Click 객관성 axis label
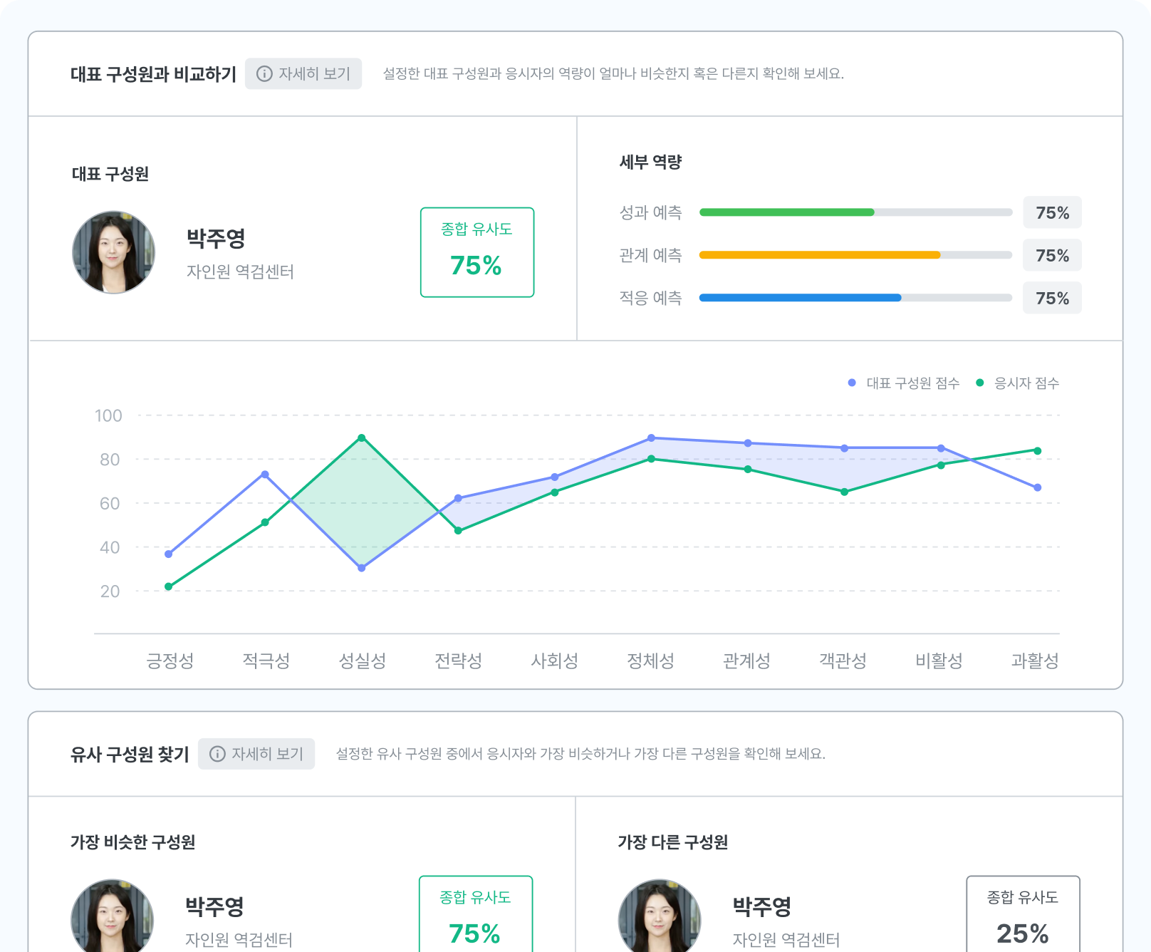 coord(843,661)
